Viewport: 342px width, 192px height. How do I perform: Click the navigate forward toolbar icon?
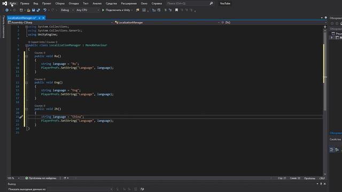click(x=14, y=10)
